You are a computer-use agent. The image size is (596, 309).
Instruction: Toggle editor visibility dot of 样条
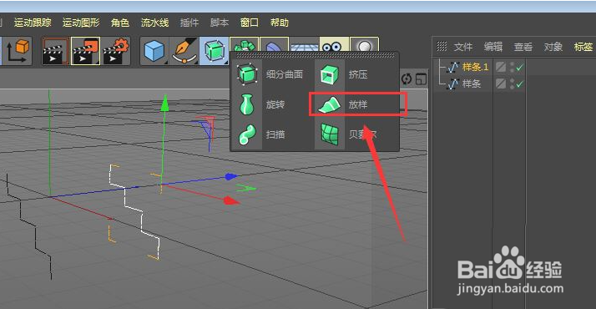click(x=512, y=80)
